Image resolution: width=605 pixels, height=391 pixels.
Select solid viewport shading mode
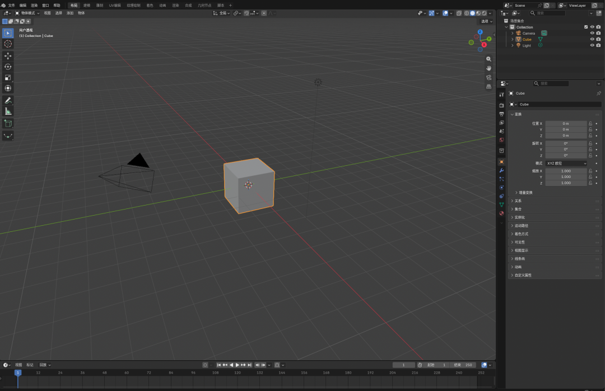point(472,13)
